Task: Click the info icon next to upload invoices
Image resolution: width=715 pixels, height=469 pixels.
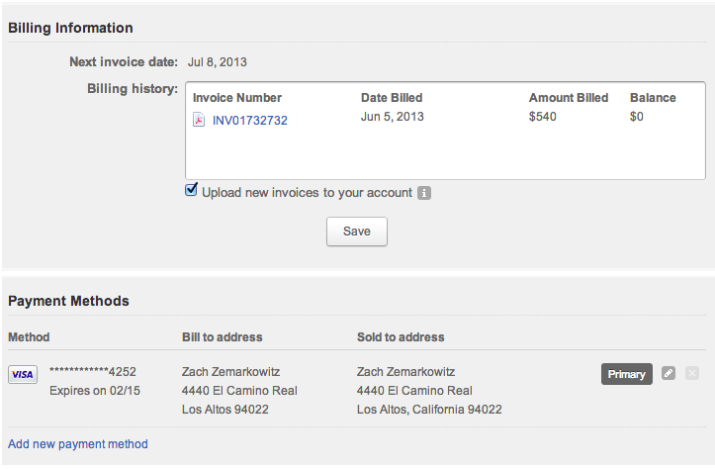Action: point(424,193)
